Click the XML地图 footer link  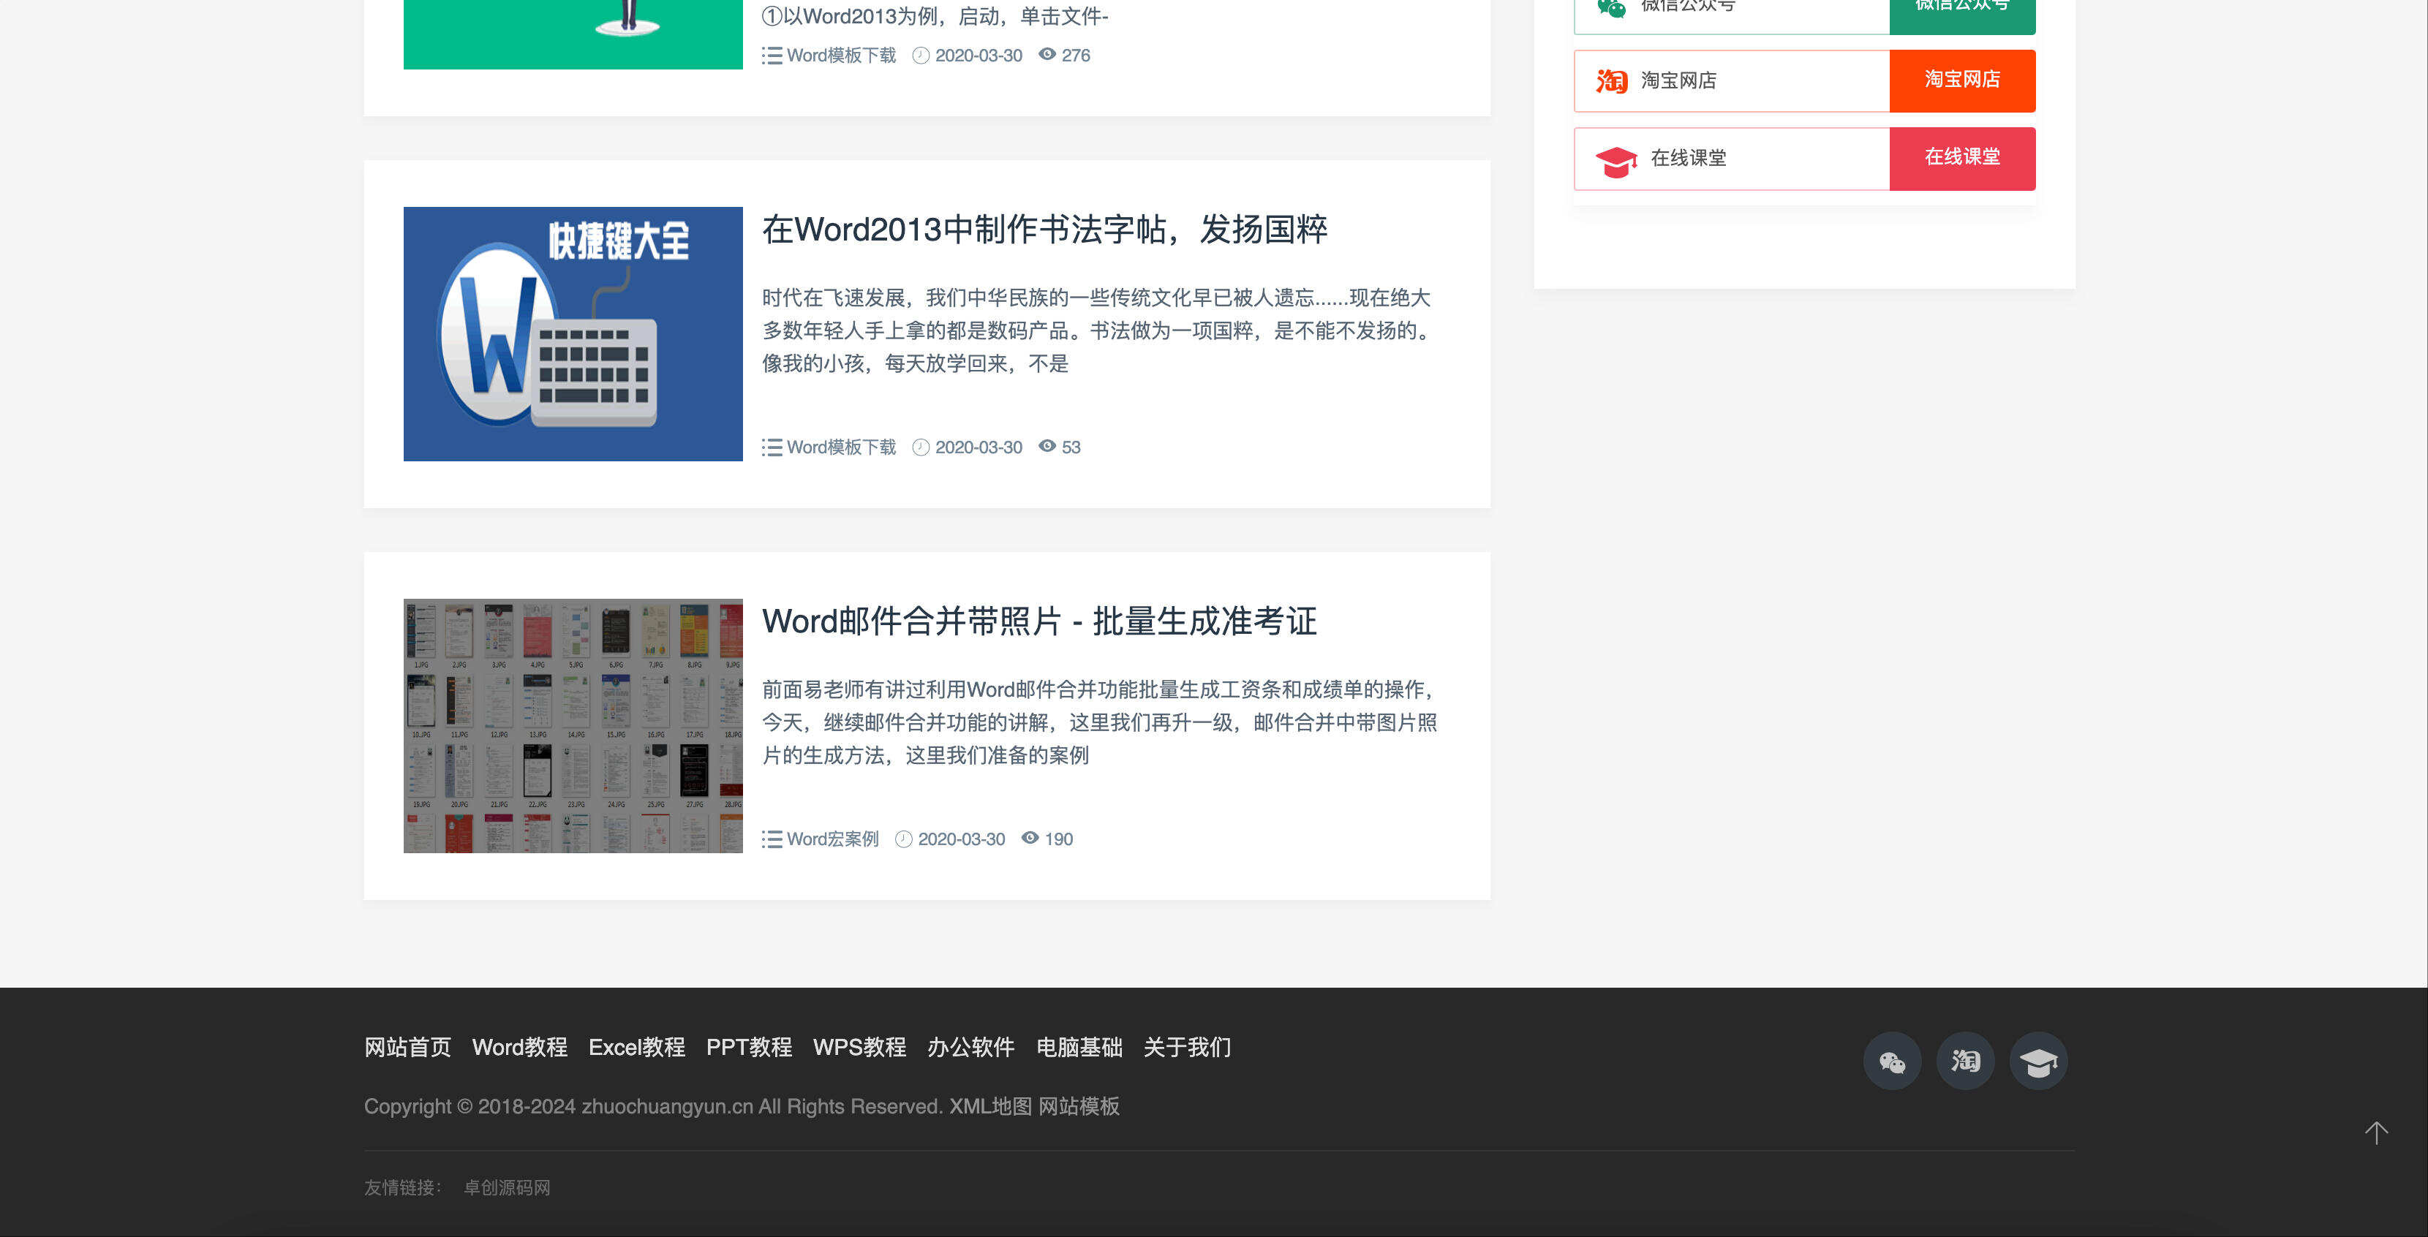point(989,1106)
